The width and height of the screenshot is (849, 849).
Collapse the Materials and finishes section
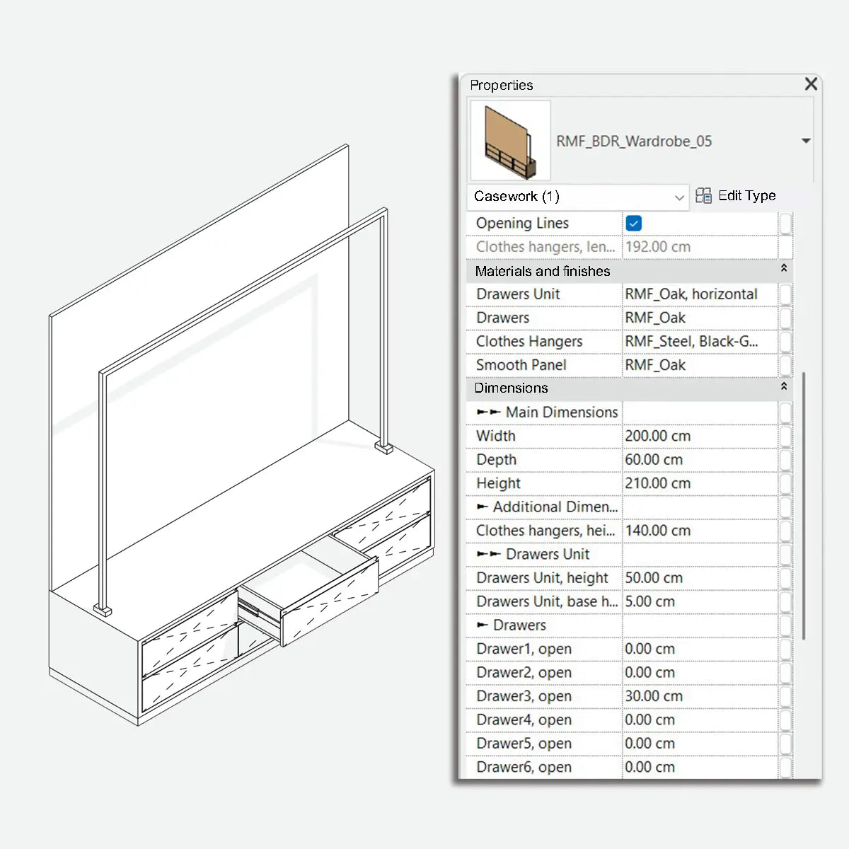click(x=783, y=270)
